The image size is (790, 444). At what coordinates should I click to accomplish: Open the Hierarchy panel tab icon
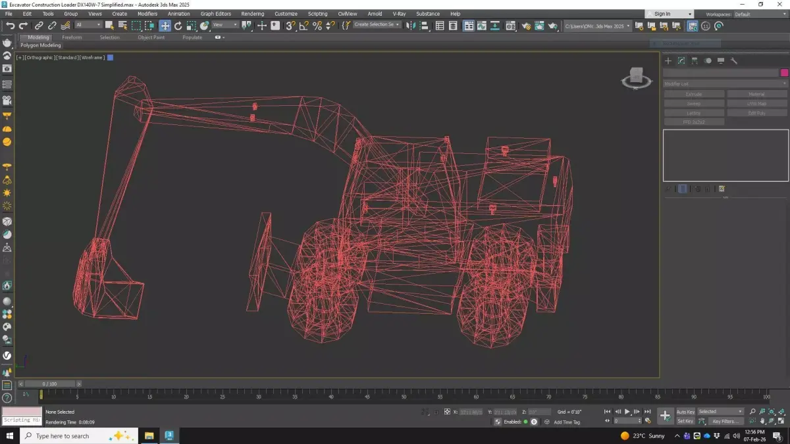[x=695, y=61]
